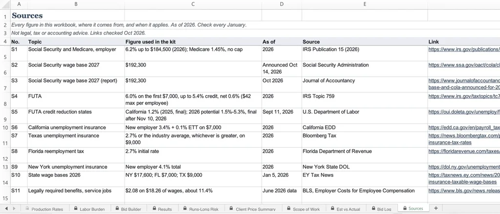This screenshot has height=214, width=500.
Task: Select row 9 header
Action: coord(5,116)
